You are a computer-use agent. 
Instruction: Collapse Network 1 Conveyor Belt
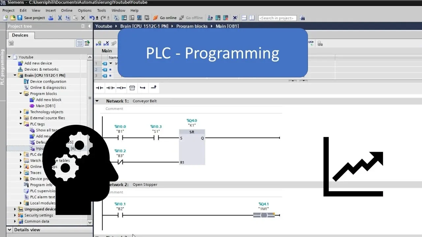97,101
